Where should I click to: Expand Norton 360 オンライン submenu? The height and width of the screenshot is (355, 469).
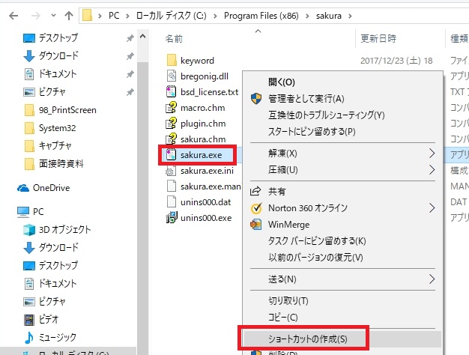click(342, 208)
